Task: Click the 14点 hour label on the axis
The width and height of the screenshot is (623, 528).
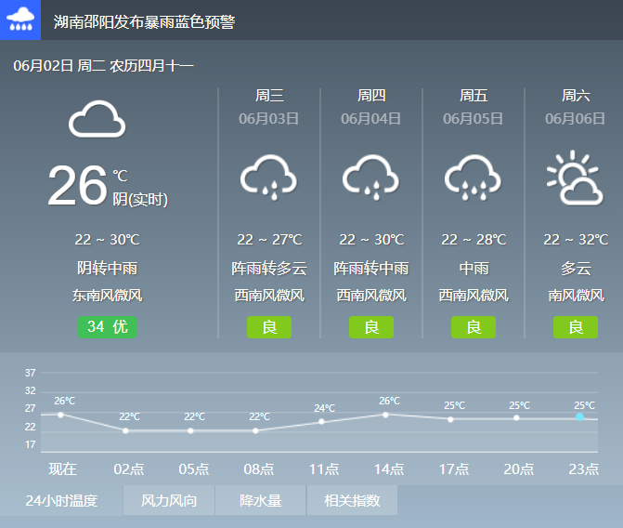Action: pyautogui.click(x=389, y=469)
